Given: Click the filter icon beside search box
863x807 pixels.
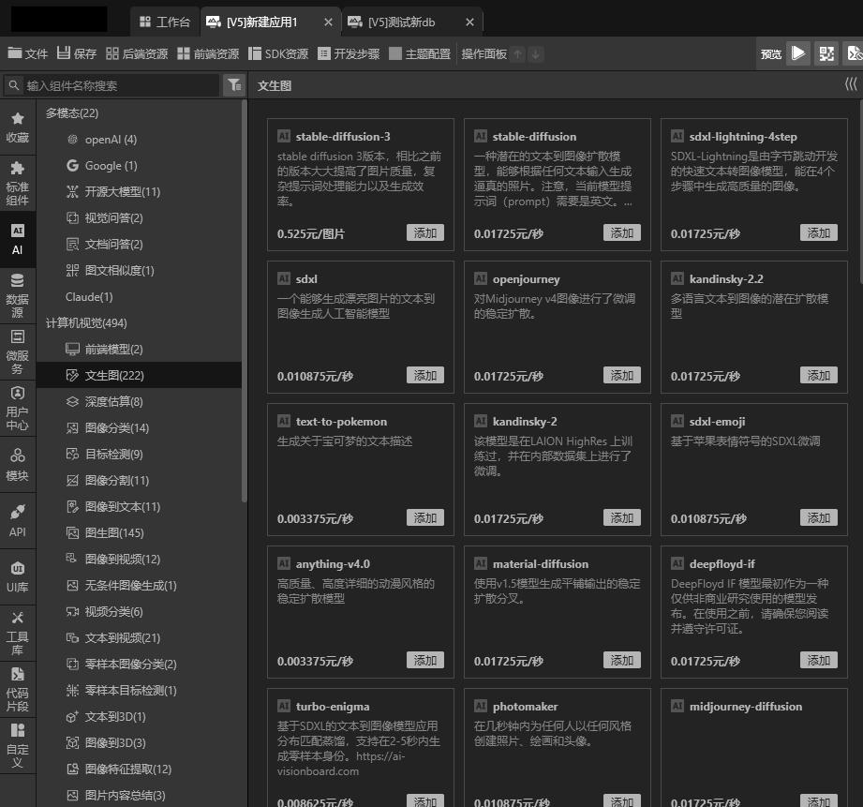Looking at the screenshot, I should (234, 85).
